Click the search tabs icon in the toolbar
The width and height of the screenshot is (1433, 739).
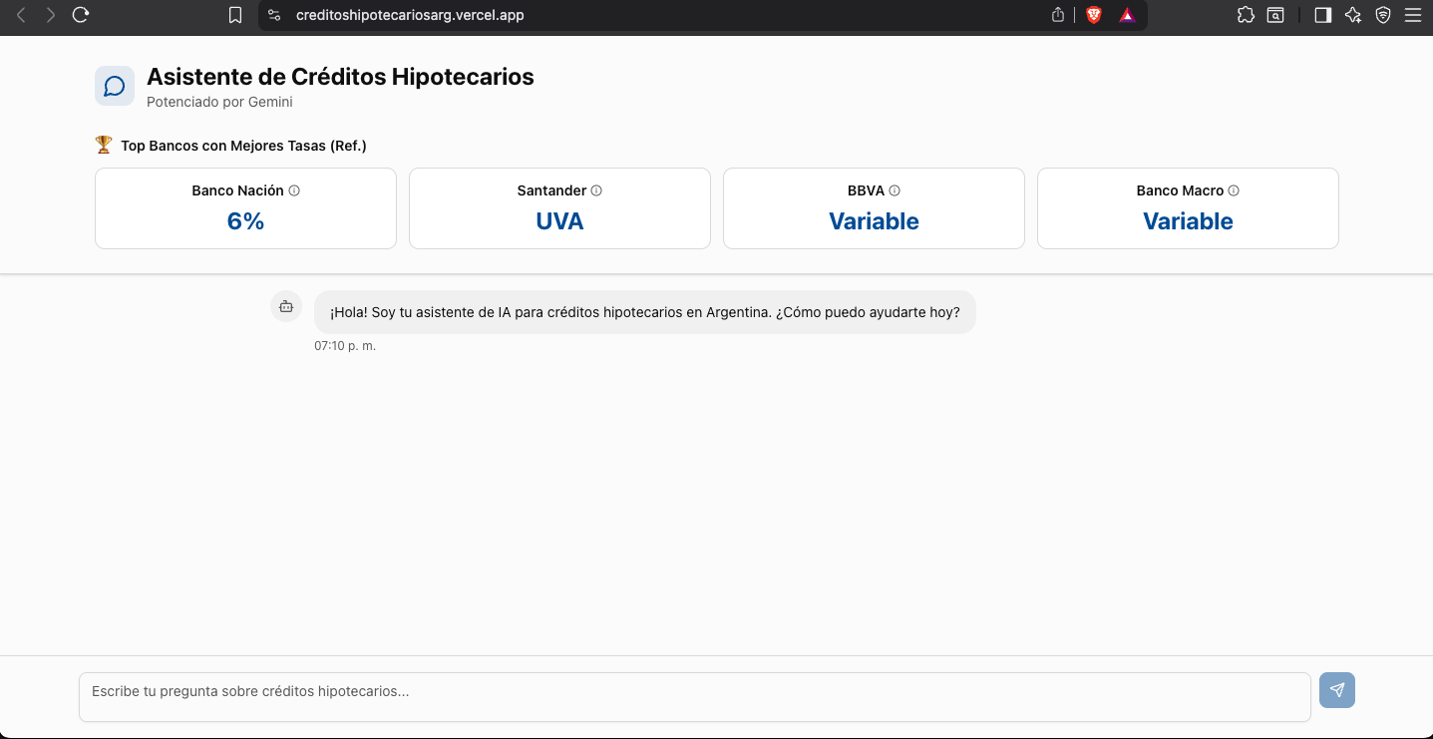click(1274, 15)
